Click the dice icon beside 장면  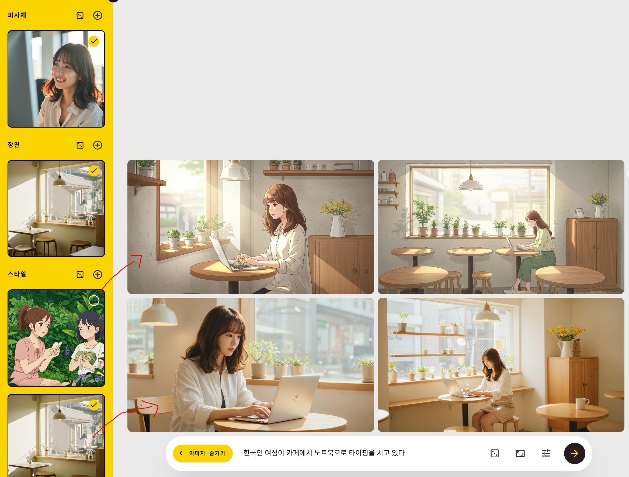pos(80,145)
